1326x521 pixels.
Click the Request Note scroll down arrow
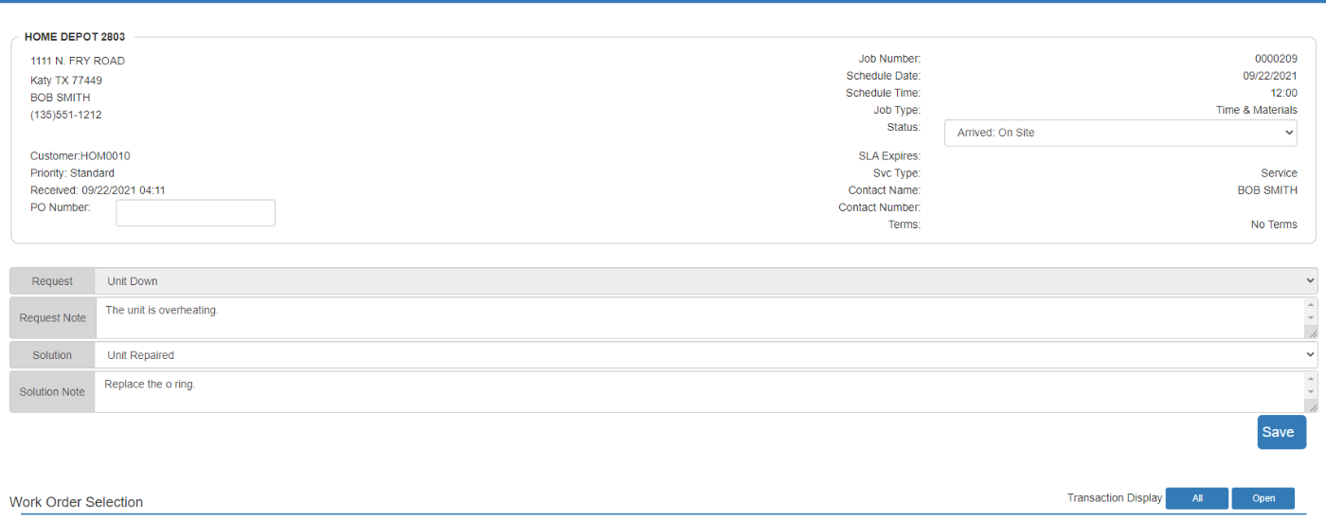tap(1311, 318)
